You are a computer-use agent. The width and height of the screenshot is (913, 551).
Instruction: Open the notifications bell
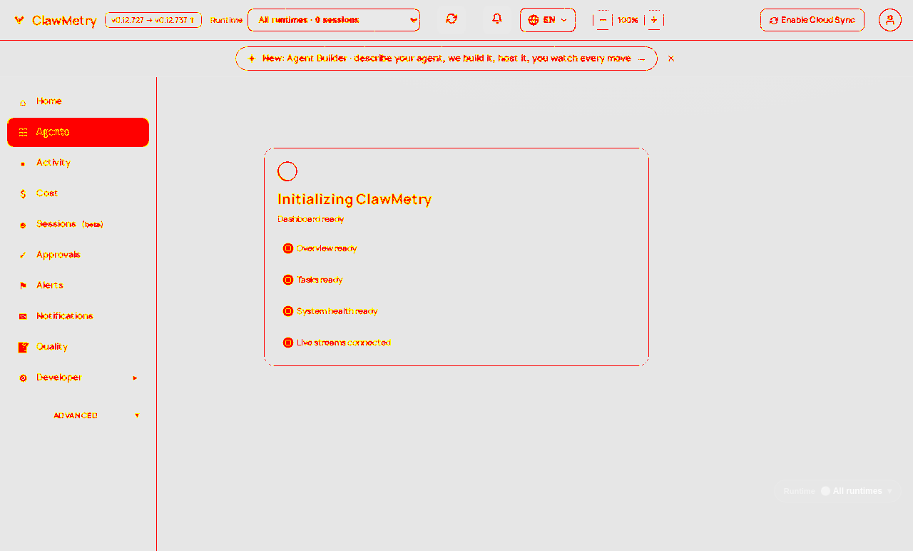tap(497, 19)
